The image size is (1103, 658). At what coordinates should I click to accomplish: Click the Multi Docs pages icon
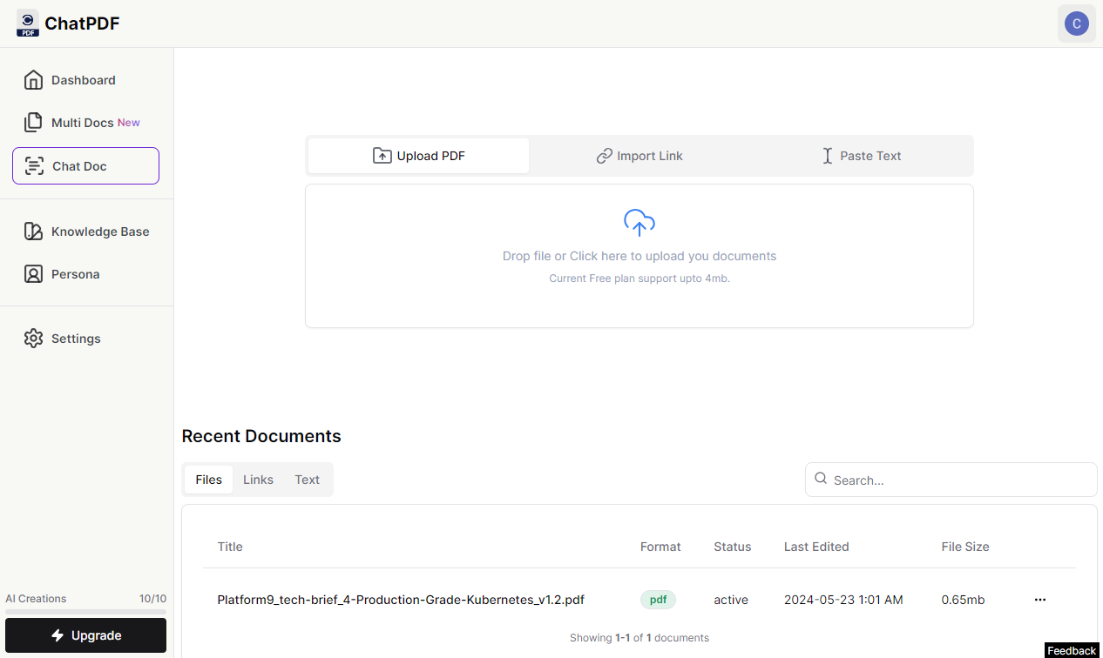(x=33, y=123)
